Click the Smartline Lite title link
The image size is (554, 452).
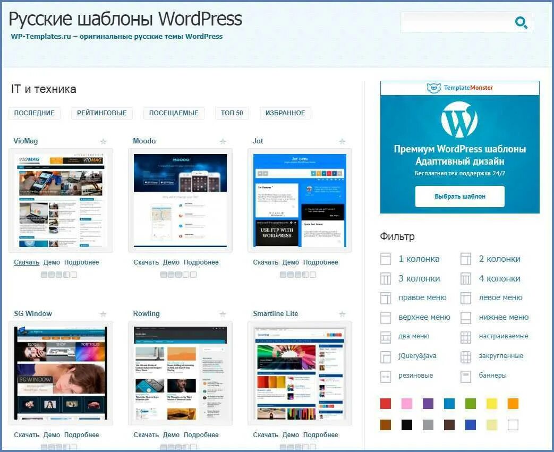tap(275, 313)
